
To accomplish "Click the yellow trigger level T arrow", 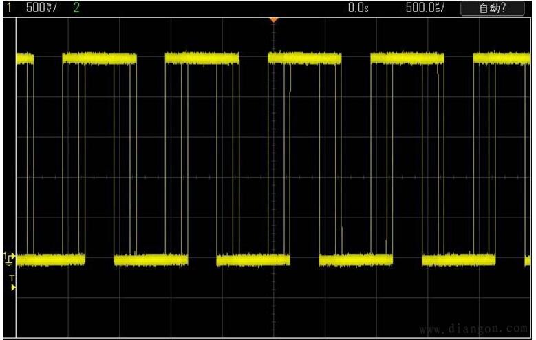I will pos(13,286).
